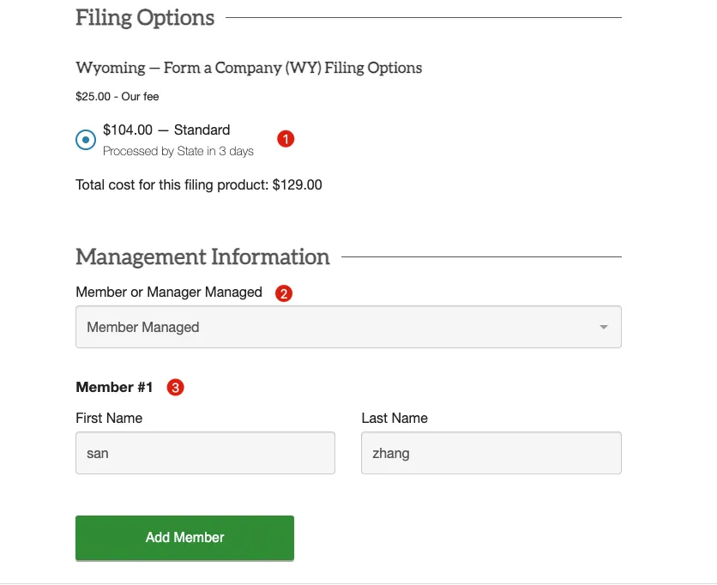The image size is (717, 585).
Task: Click the red number 2 annotation badge
Action: click(x=284, y=292)
